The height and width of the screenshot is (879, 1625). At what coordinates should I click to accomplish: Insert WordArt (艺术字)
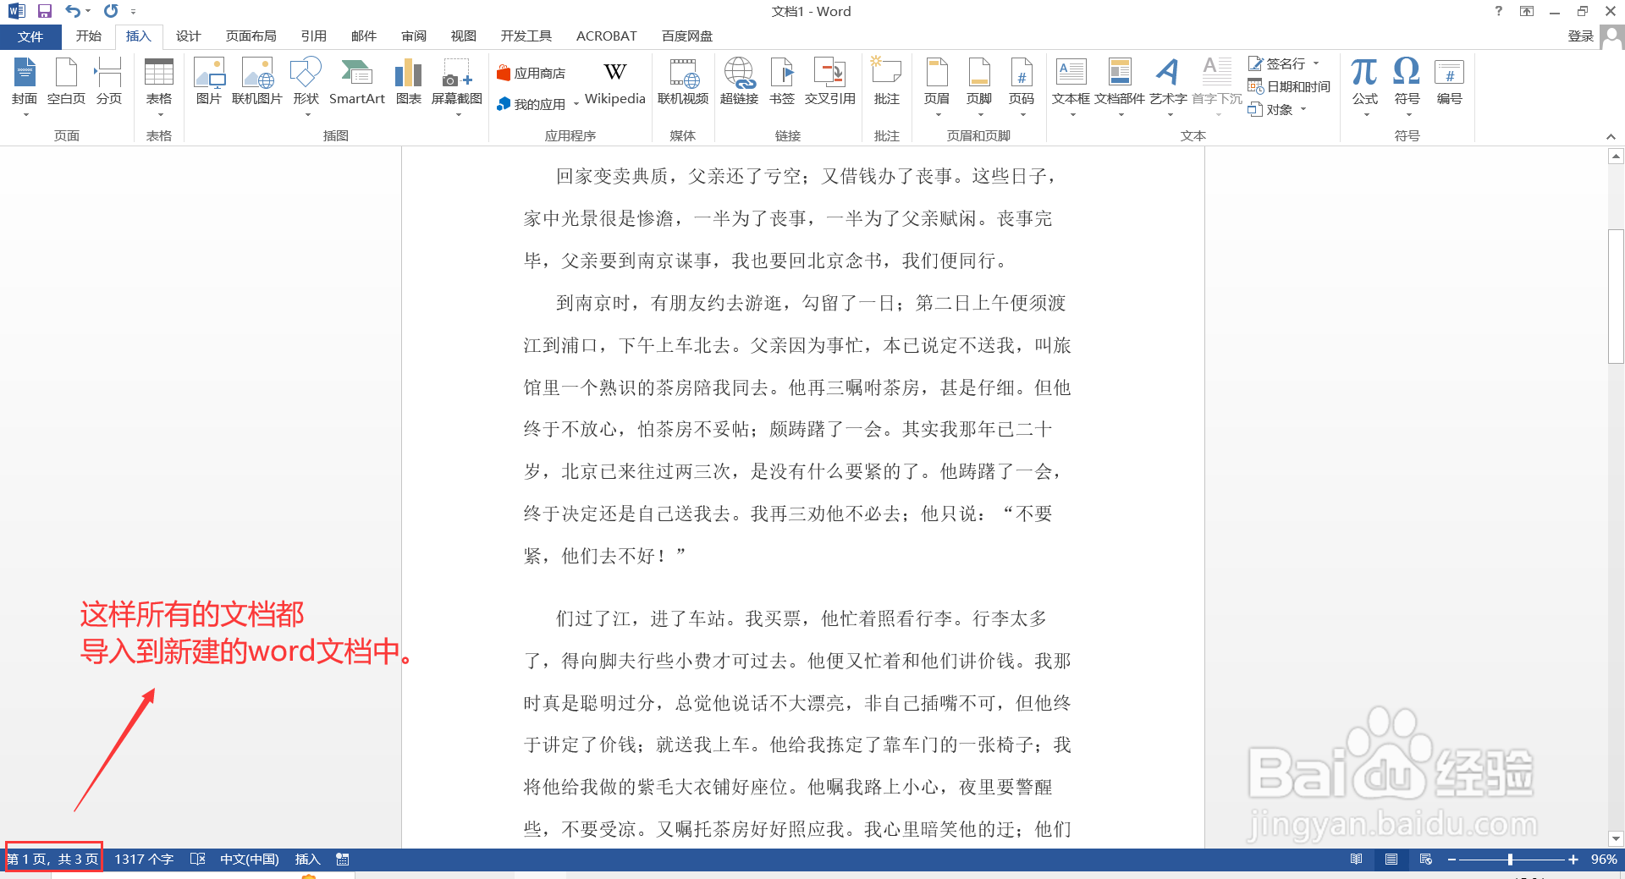click(1168, 85)
